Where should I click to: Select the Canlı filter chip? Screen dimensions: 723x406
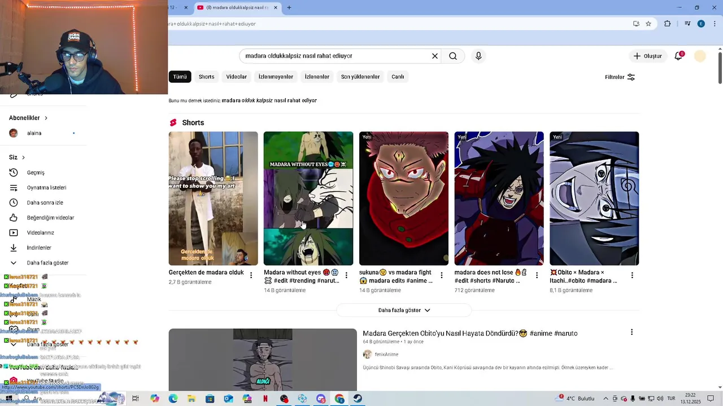coord(398,77)
